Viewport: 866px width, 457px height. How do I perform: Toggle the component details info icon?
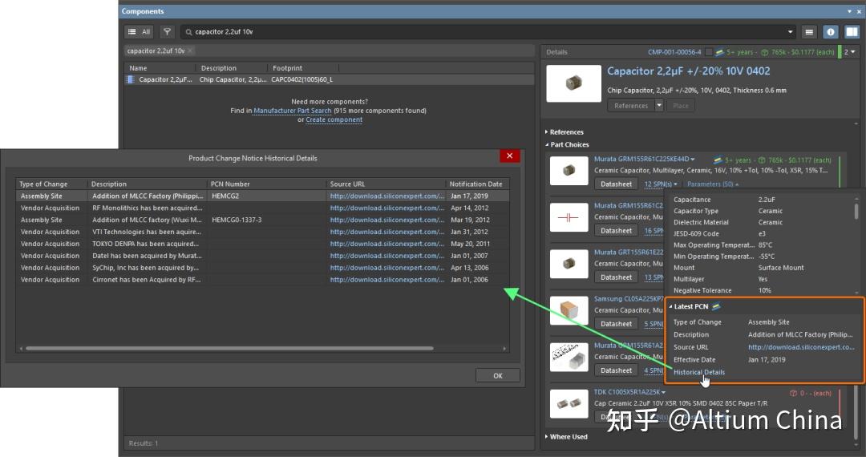[x=831, y=32]
